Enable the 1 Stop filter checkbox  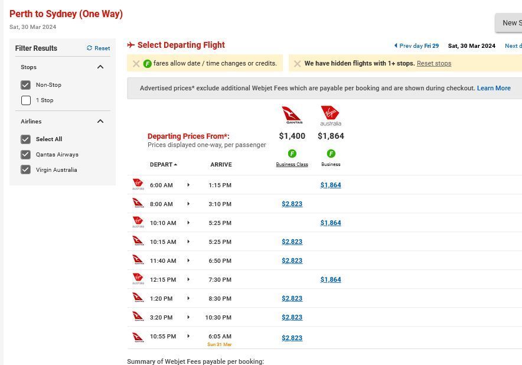(26, 100)
